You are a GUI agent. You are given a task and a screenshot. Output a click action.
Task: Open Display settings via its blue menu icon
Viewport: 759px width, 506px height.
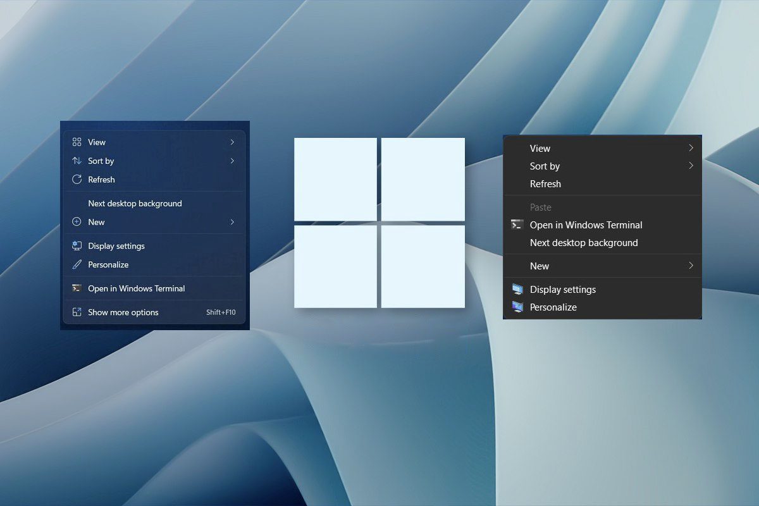tap(77, 245)
